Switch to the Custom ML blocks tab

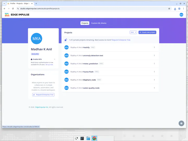(99, 23)
